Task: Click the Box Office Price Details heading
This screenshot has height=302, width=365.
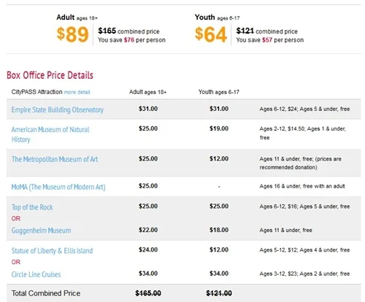Action: (50, 75)
